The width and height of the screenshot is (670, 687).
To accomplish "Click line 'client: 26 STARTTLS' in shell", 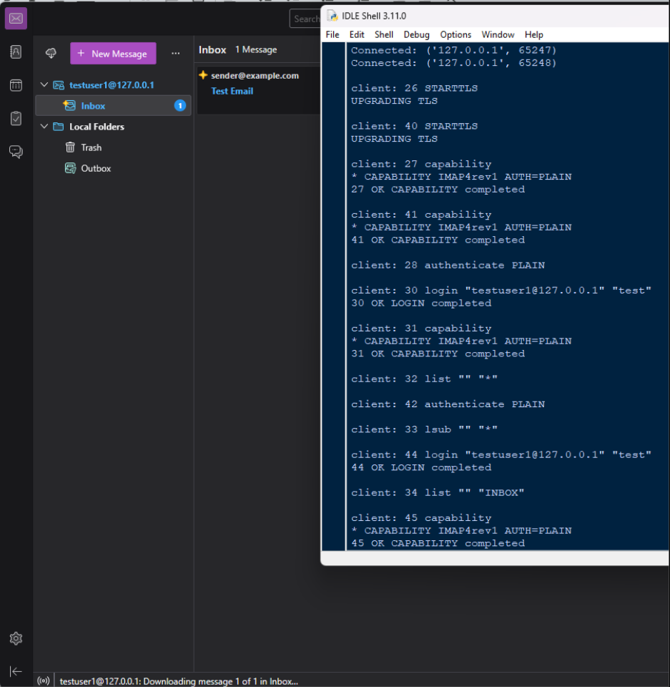I will [x=414, y=88].
